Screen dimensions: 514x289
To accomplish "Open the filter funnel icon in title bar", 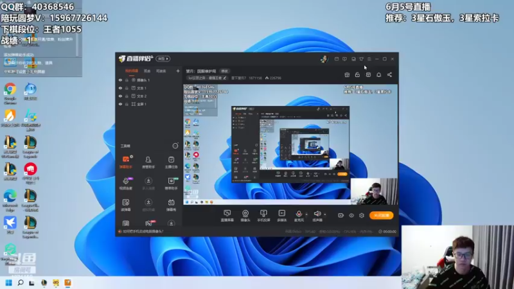I will click(x=361, y=59).
